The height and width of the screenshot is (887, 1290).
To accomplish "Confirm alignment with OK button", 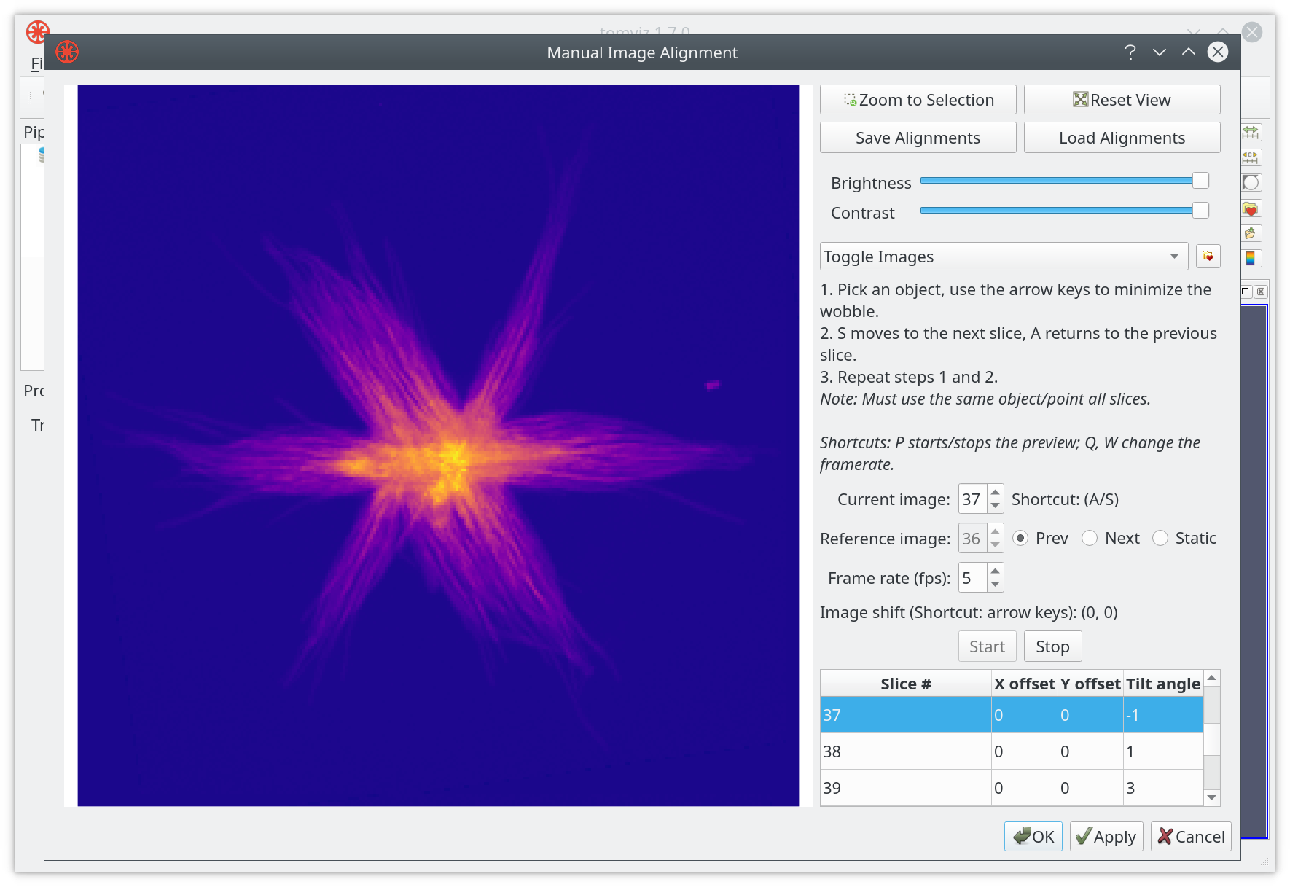I will (x=1033, y=837).
